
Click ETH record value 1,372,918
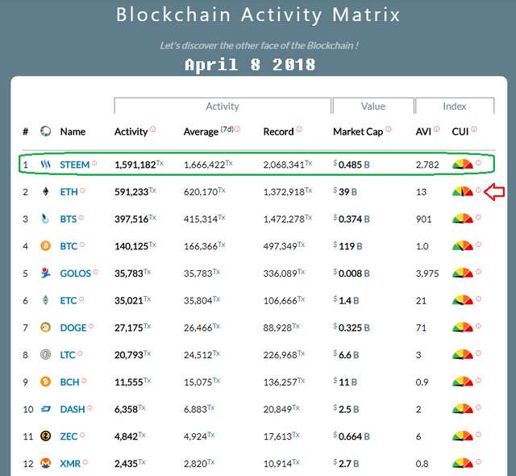pyautogui.click(x=284, y=192)
